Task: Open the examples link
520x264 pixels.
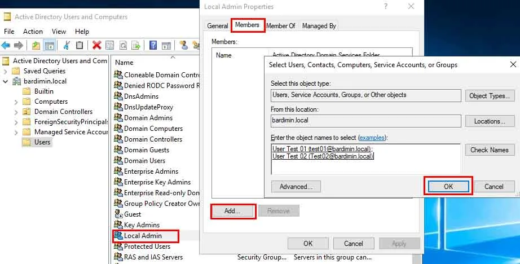Action: click(372, 138)
